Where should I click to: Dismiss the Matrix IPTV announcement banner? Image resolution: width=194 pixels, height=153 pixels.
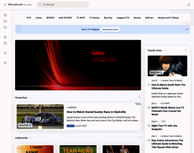coord(187,29)
